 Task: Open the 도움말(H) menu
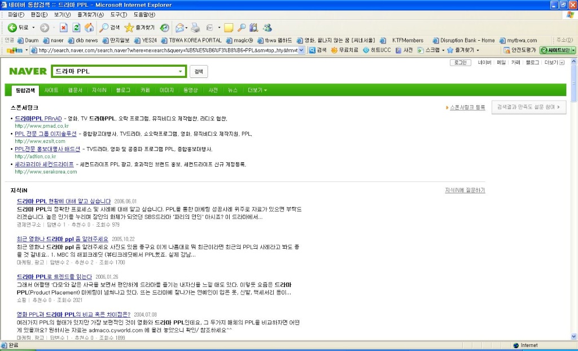(144, 15)
